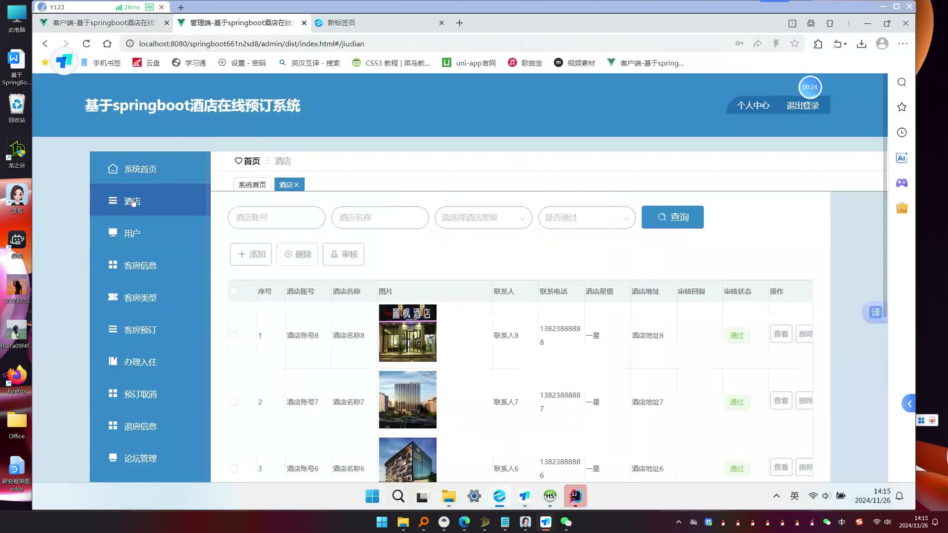Click the 查询 search button

pyautogui.click(x=672, y=217)
